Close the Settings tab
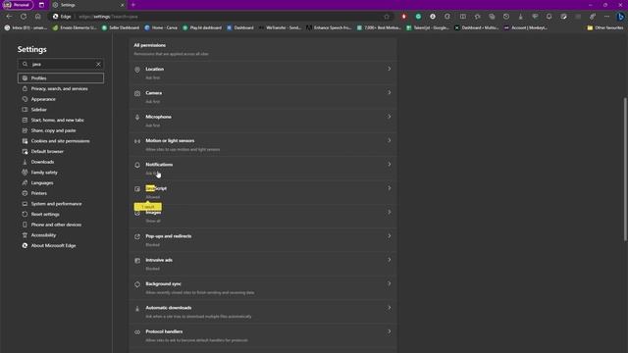The image size is (628, 353). [x=122, y=5]
